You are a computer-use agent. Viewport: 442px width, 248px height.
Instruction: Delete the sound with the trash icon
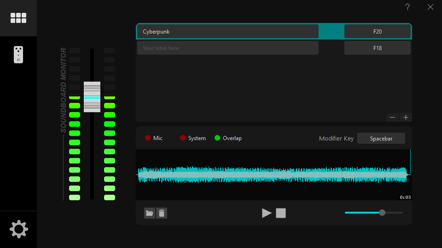pyautogui.click(x=162, y=213)
